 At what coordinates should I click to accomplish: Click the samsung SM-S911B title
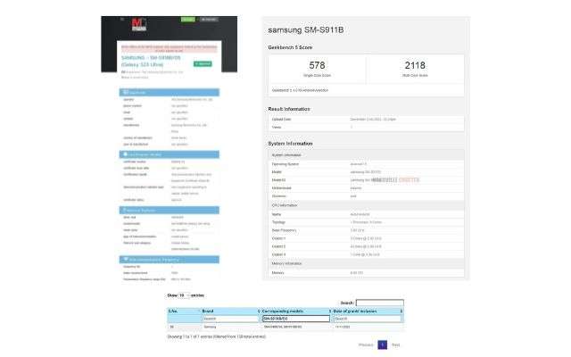[x=306, y=29]
